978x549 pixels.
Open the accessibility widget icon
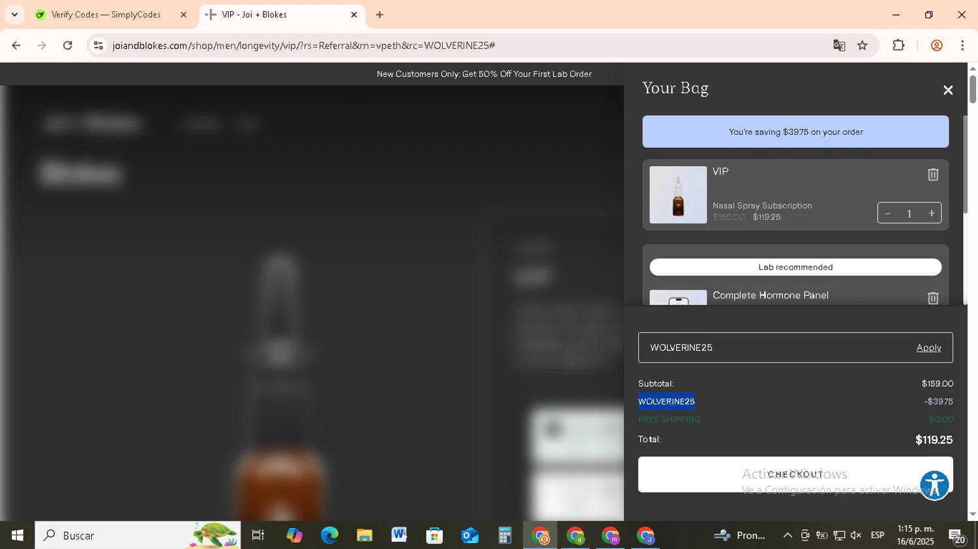click(x=934, y=485)
